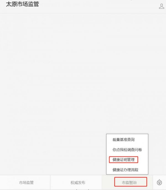This screenshot has width=166, height=190.
Task: Open the account profile icon
Action: [162, 6]
